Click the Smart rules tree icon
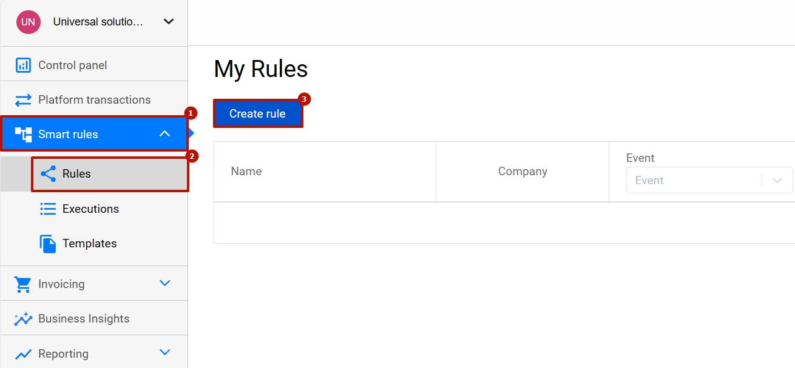 pos(23,135)
